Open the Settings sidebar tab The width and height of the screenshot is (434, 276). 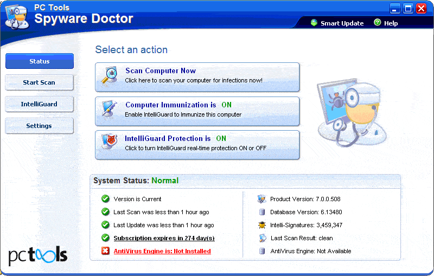click(x=40, y=126)
